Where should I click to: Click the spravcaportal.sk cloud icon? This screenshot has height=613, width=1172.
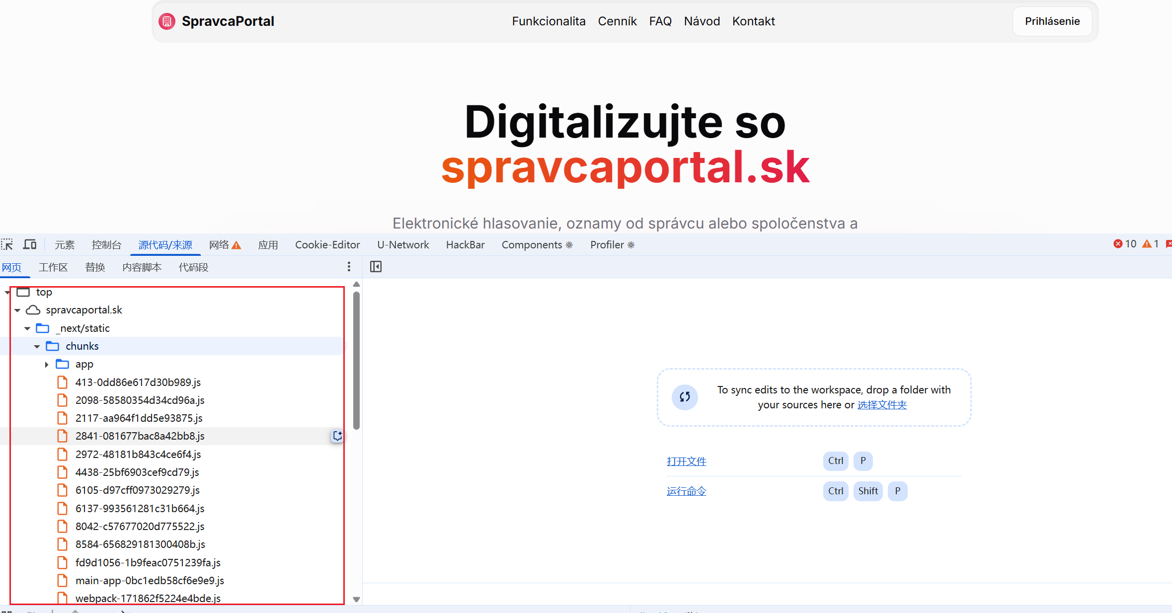pos(33,310)
